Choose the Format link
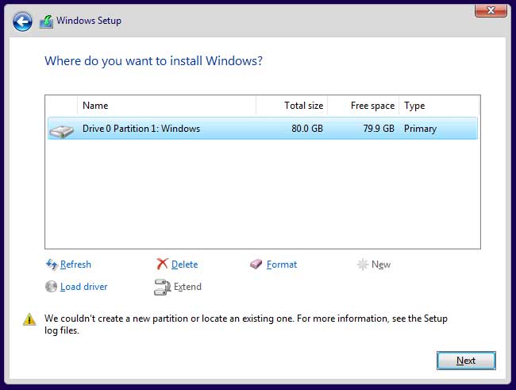 (x=282, y=265)
